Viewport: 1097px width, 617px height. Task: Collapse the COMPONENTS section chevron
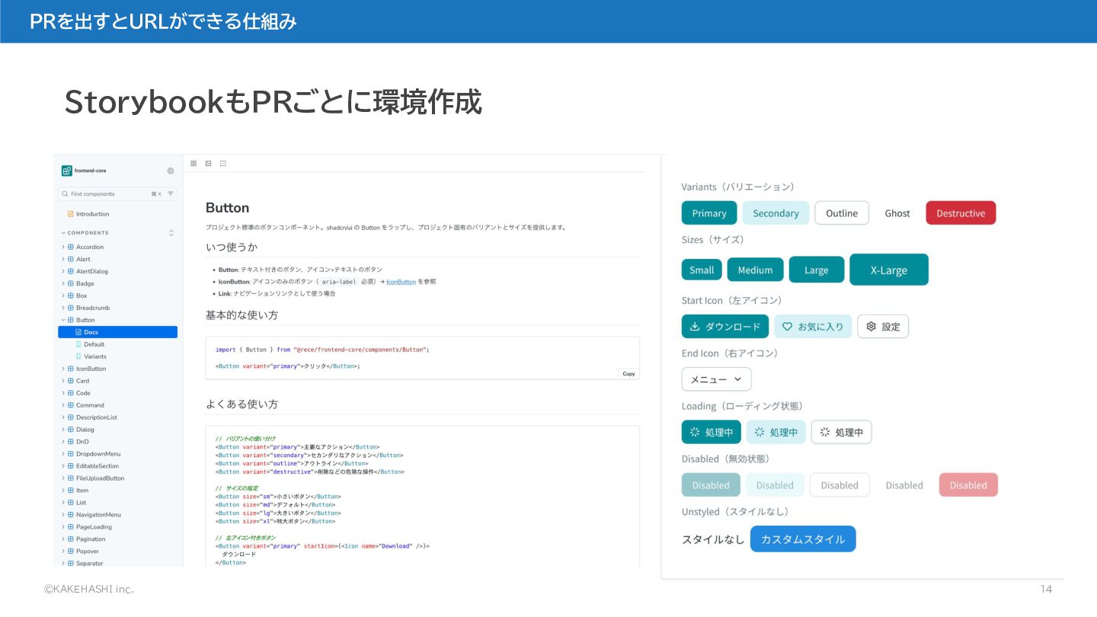pos(63,233)
